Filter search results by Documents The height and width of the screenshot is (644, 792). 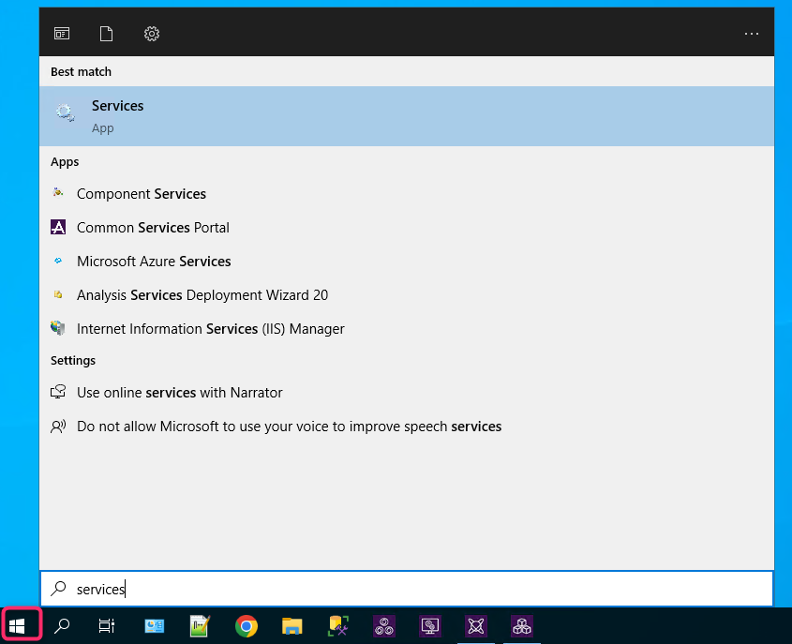107,34
